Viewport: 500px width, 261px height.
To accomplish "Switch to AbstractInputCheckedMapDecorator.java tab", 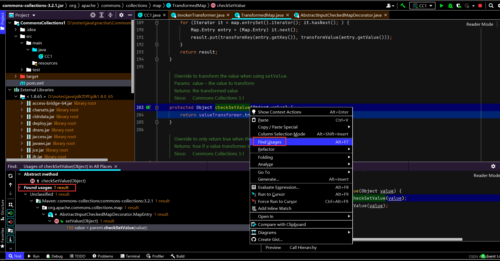I will (x=340, y=15).
